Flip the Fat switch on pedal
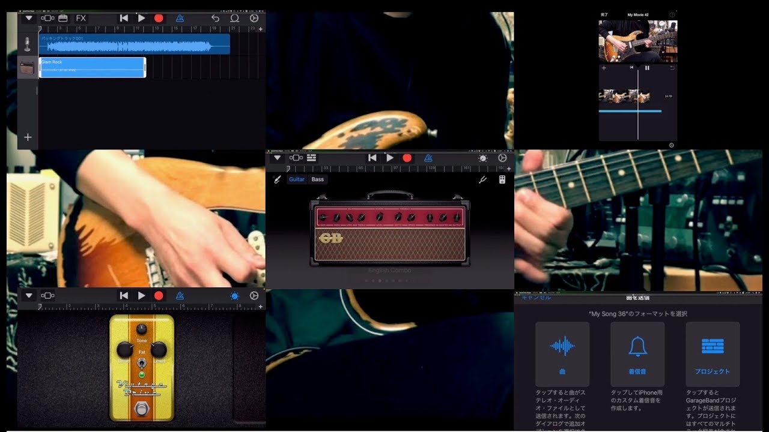Viewport: 769px width, 432px height. pyautogui.click(x=142, y=364)
